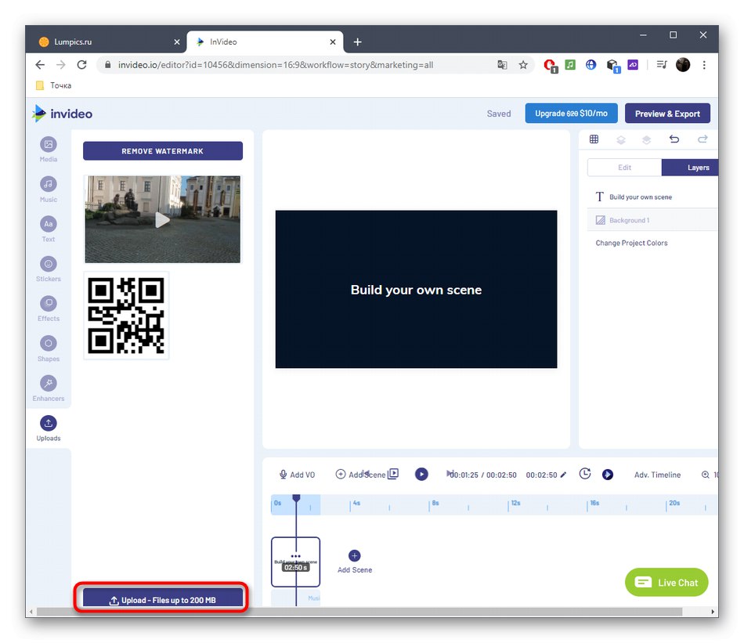744x643 pixels.
Task: Click the duplicate scene icon
Action: 393,474
